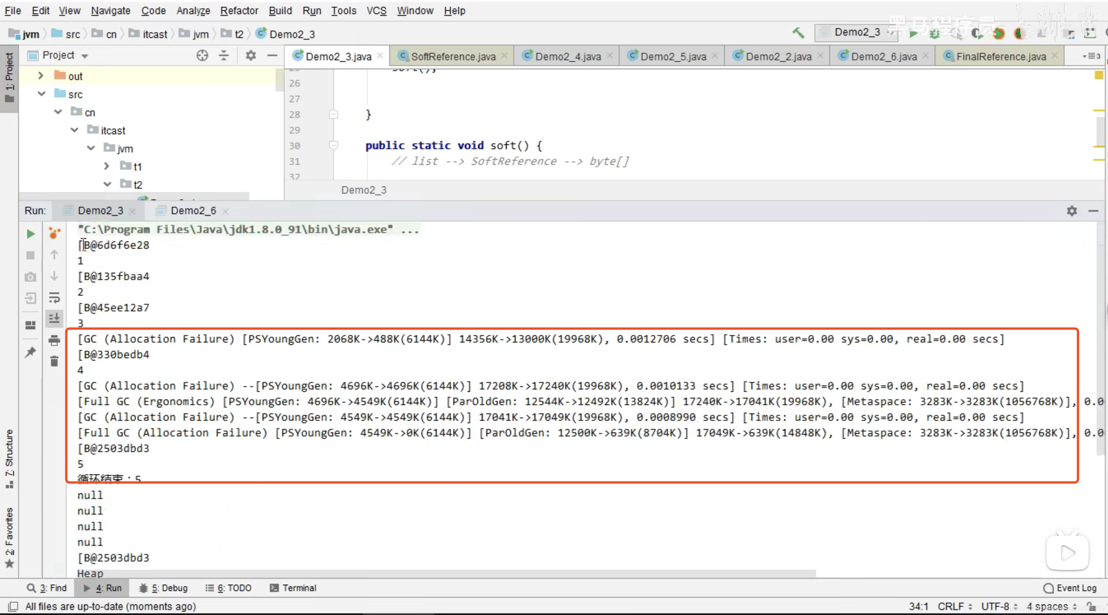Open the Demo2_6 run tab
This screenshot has width=1108, height=615.
(x=193, y=210)
